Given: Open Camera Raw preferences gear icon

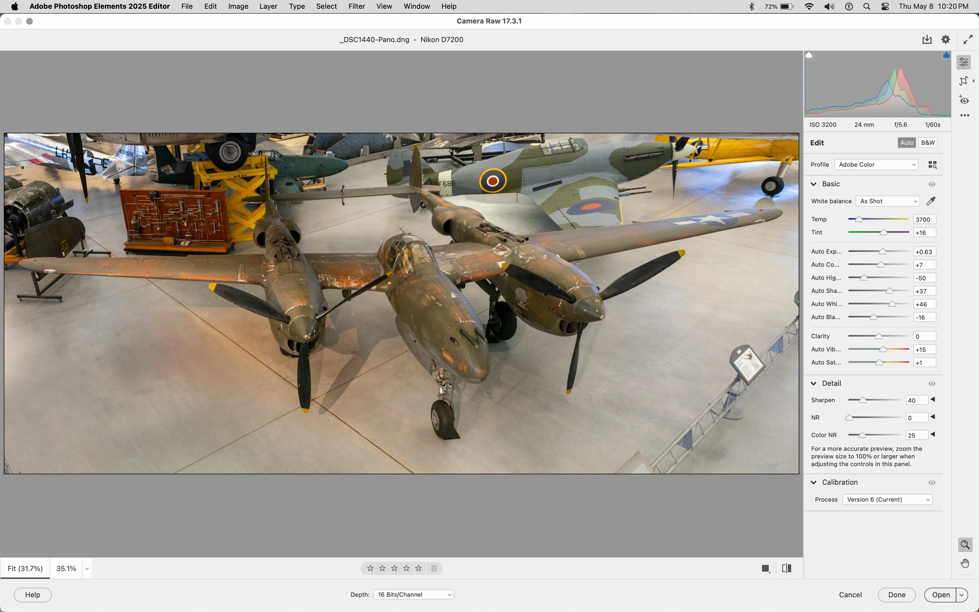Looking at the screenshot, I should pyautogui.click(x=945, y=39).
